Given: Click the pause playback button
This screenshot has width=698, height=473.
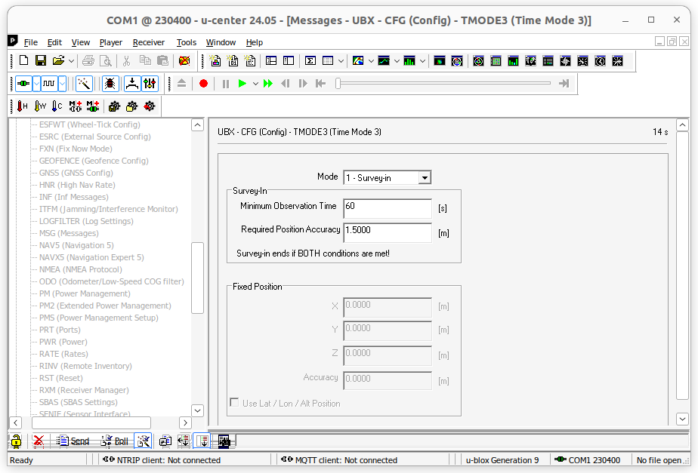Looking at the screenshot, I should (226, 84).
